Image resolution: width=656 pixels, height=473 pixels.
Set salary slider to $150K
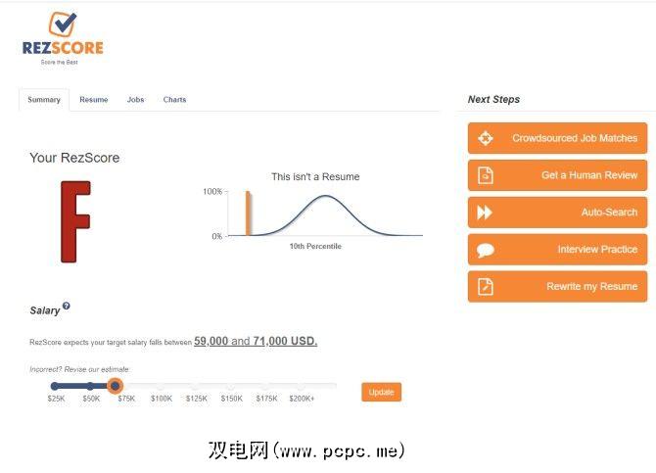(231, 386)
